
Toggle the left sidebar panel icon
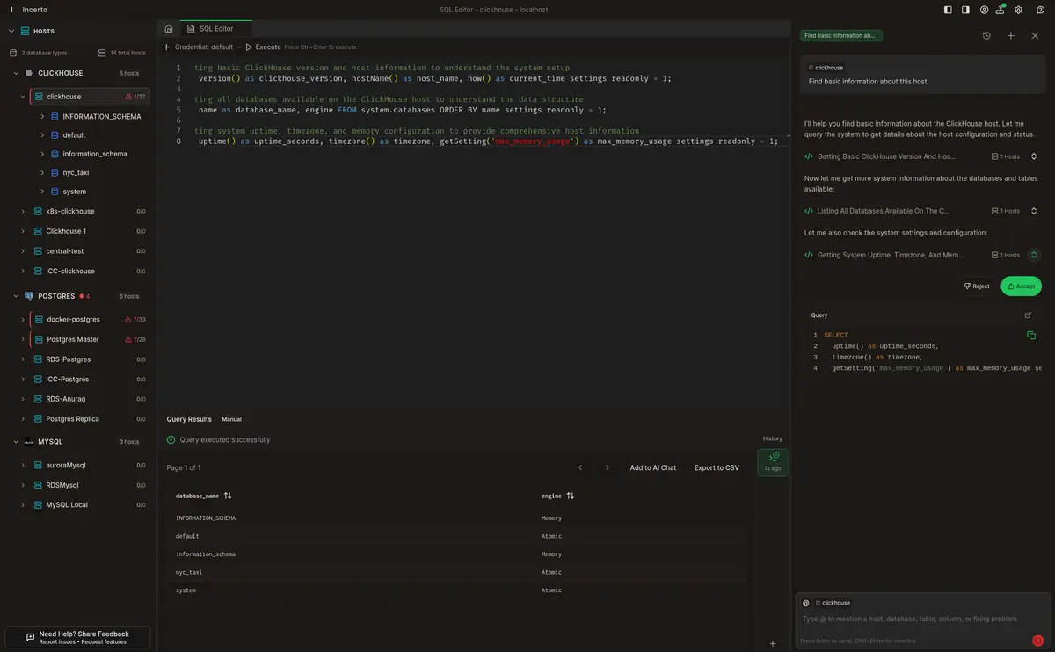pyautogui.click(x=947, y=10)
